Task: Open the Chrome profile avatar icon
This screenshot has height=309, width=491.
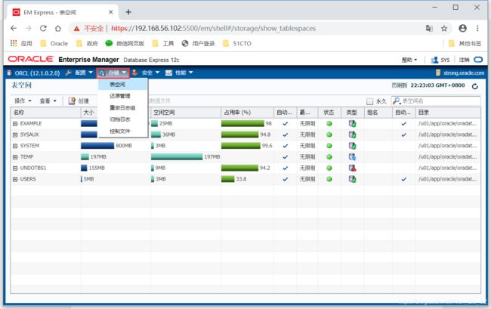Action: pyautogui.click(x=462, y=28)
